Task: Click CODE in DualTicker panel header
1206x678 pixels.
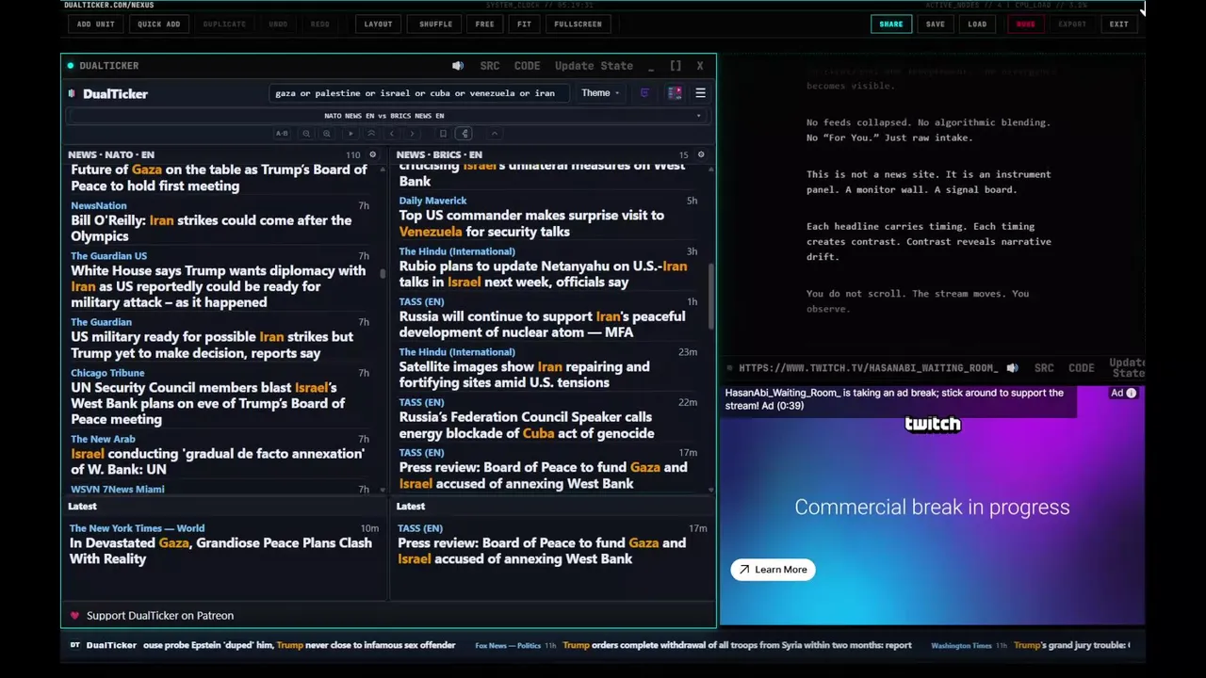Action: point(527,66)
